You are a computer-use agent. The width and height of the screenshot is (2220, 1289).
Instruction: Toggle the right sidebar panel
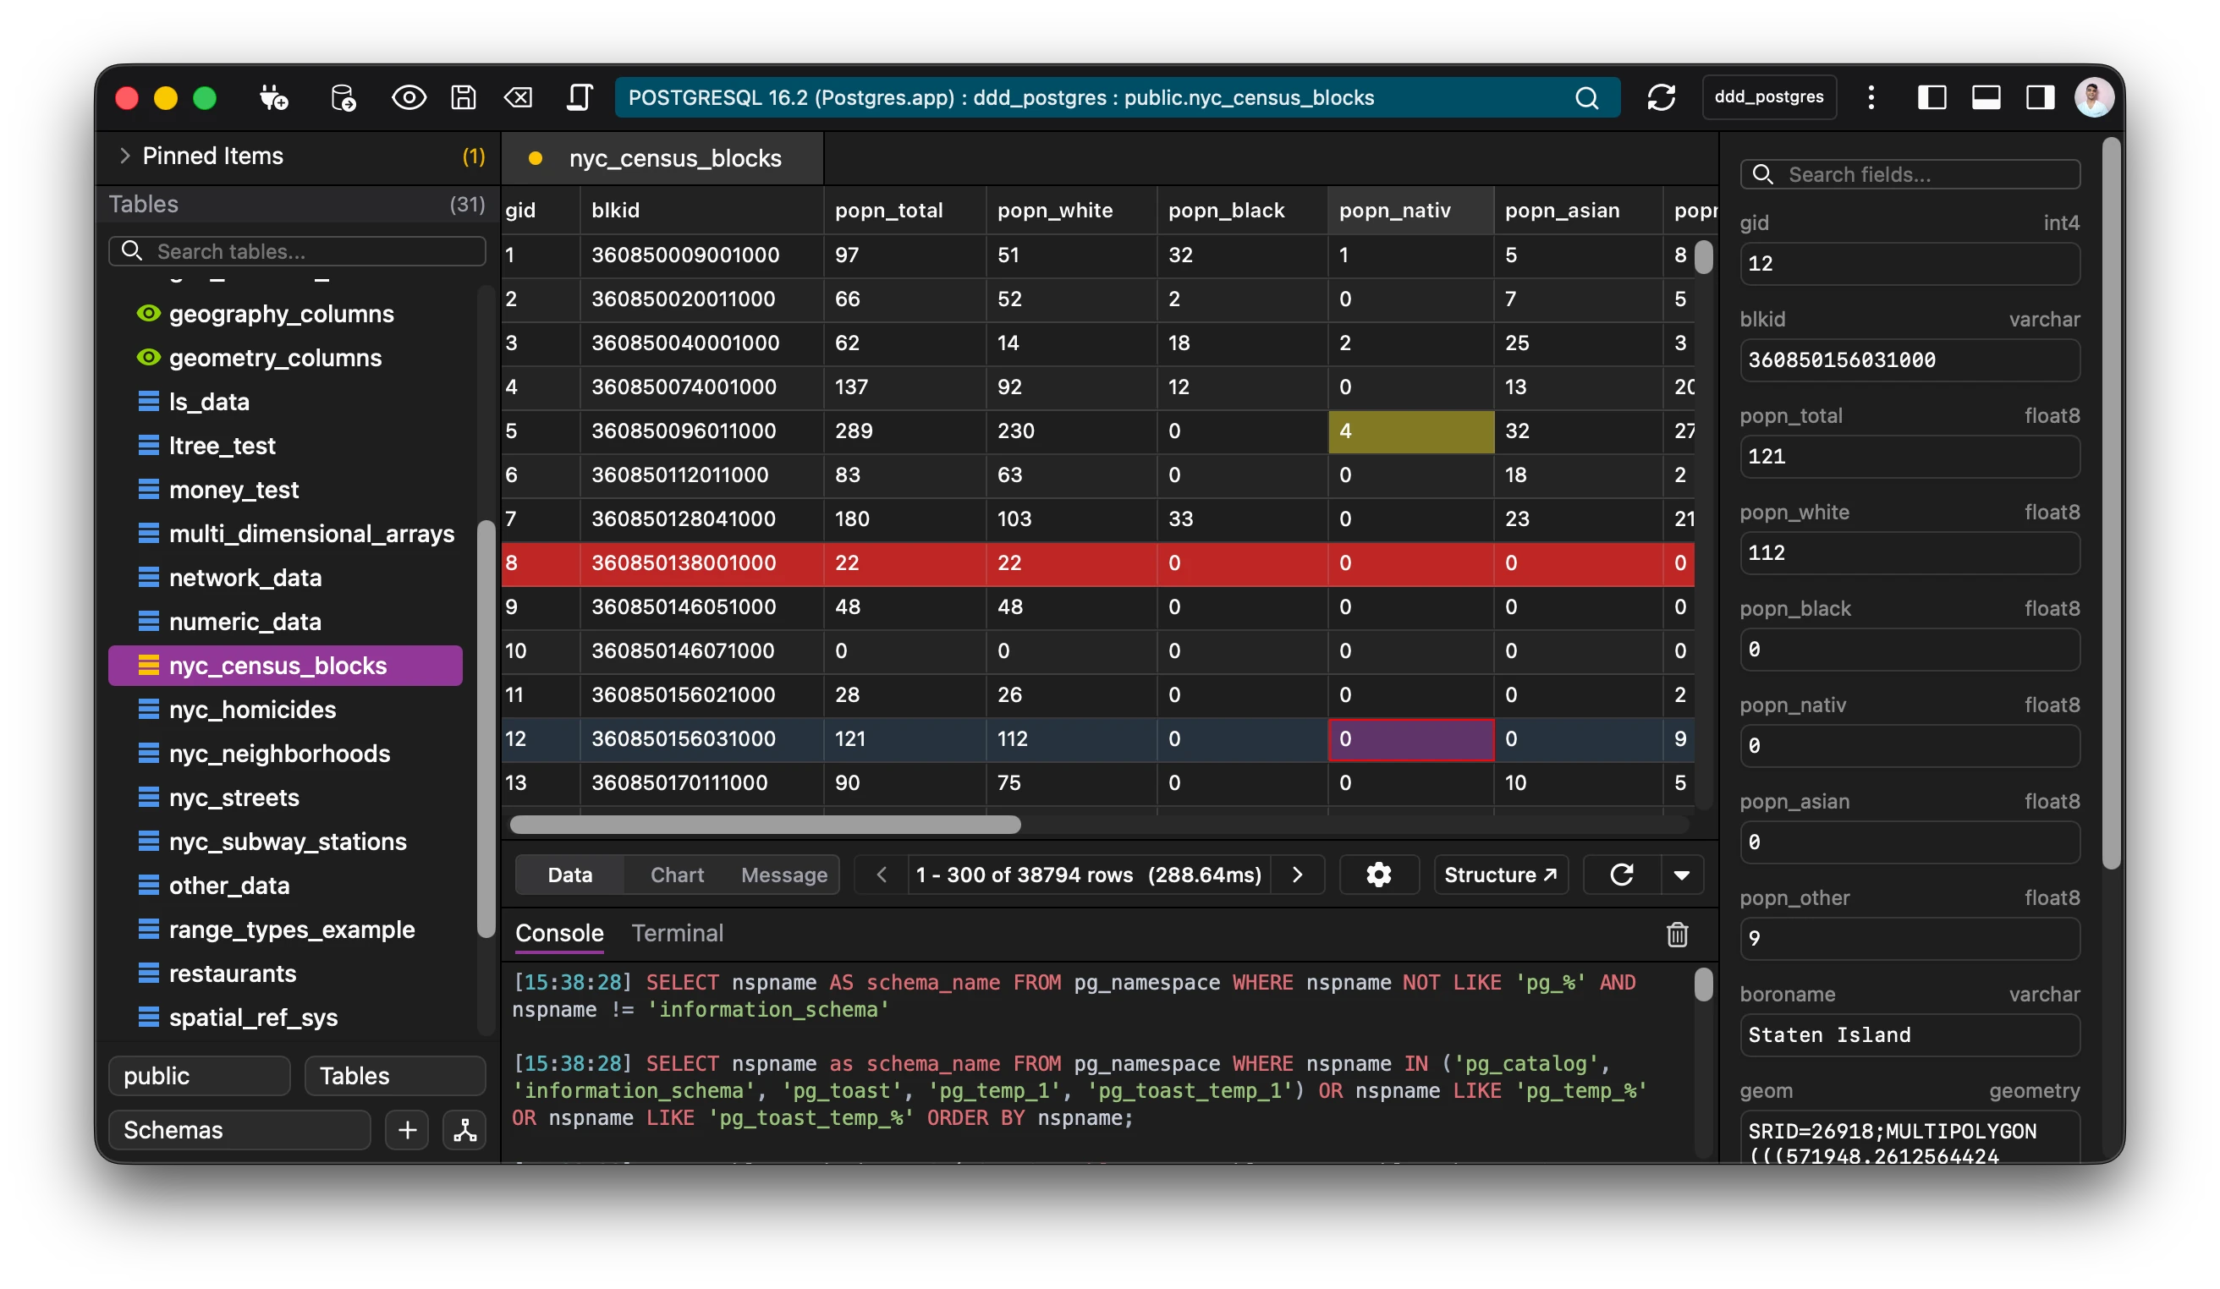[x=2040, y=98]
